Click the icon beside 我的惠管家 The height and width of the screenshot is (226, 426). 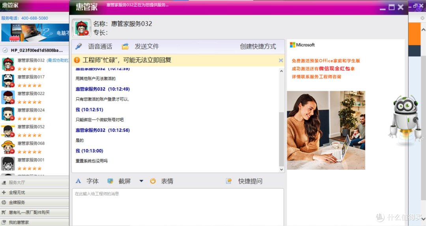(x=4, y=222)
